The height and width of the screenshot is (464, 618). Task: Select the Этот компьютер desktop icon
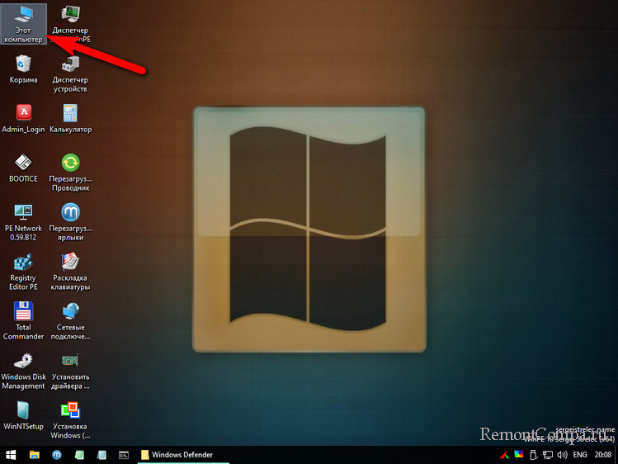click(x=23, y=24)
